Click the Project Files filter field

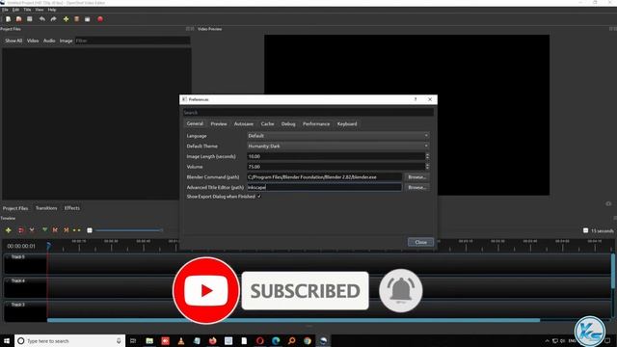pyautogui.click(x=132, y=40)
